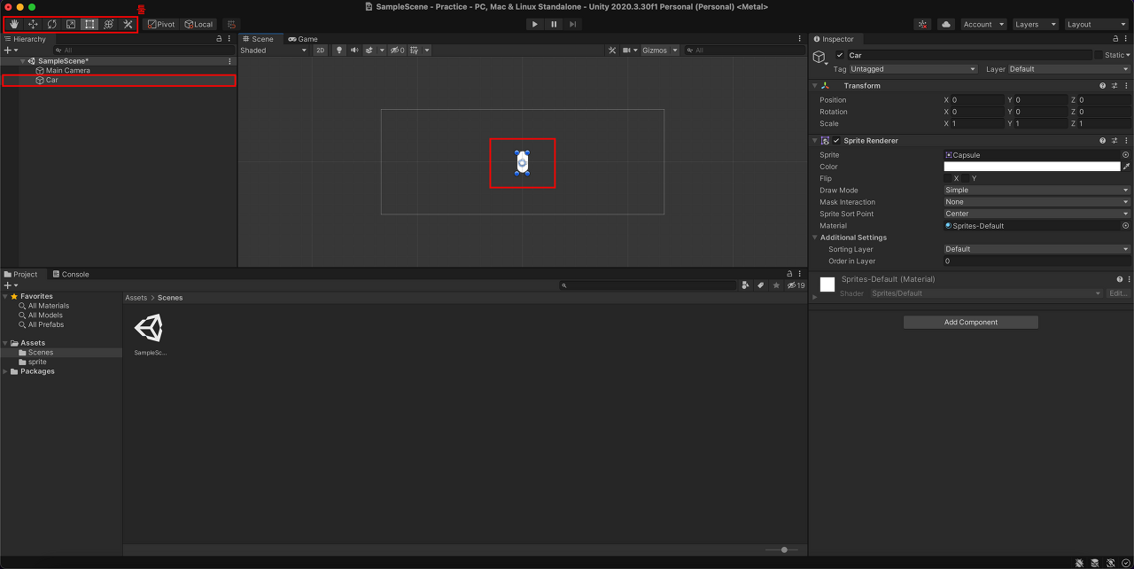Pick color with the eyedropper icon

click(x=1127, y=167)
